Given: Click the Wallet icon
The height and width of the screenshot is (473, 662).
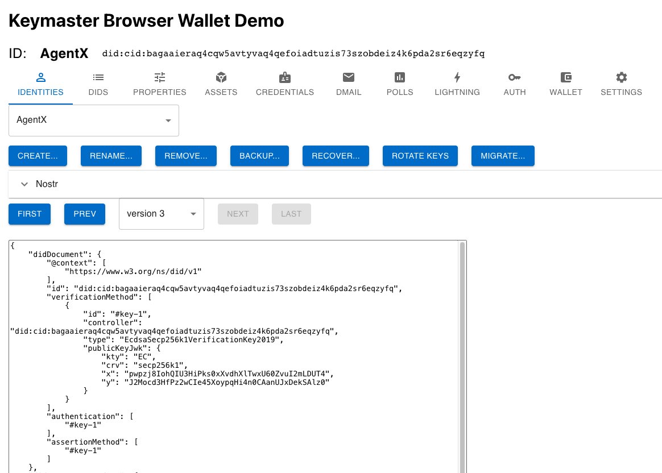Looking at the screenshot, I should click(566, 78).
